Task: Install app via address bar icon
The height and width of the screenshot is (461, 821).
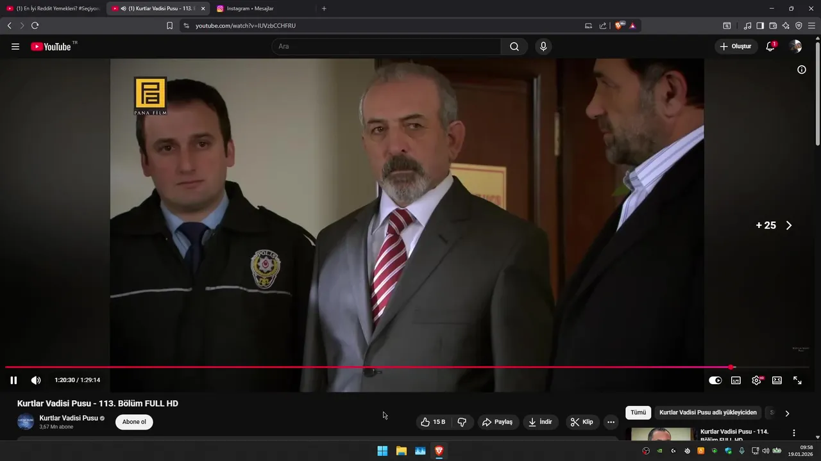Action: point(588,26)
